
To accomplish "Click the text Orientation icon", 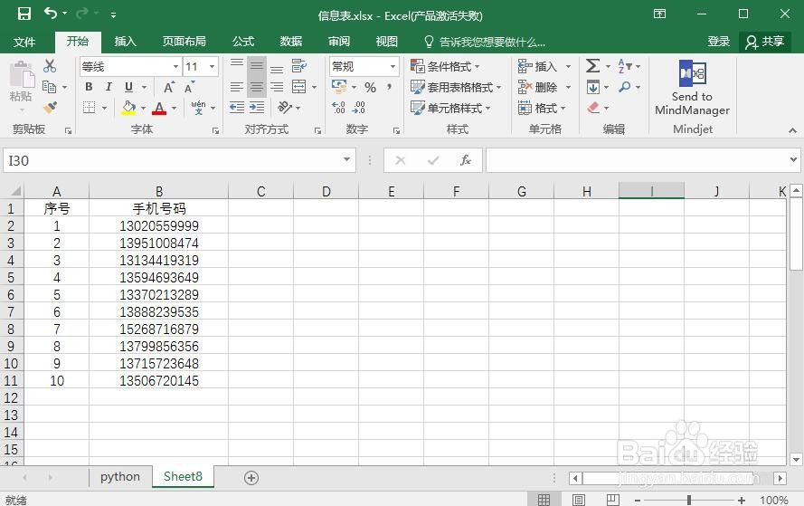I will (285, 107).
